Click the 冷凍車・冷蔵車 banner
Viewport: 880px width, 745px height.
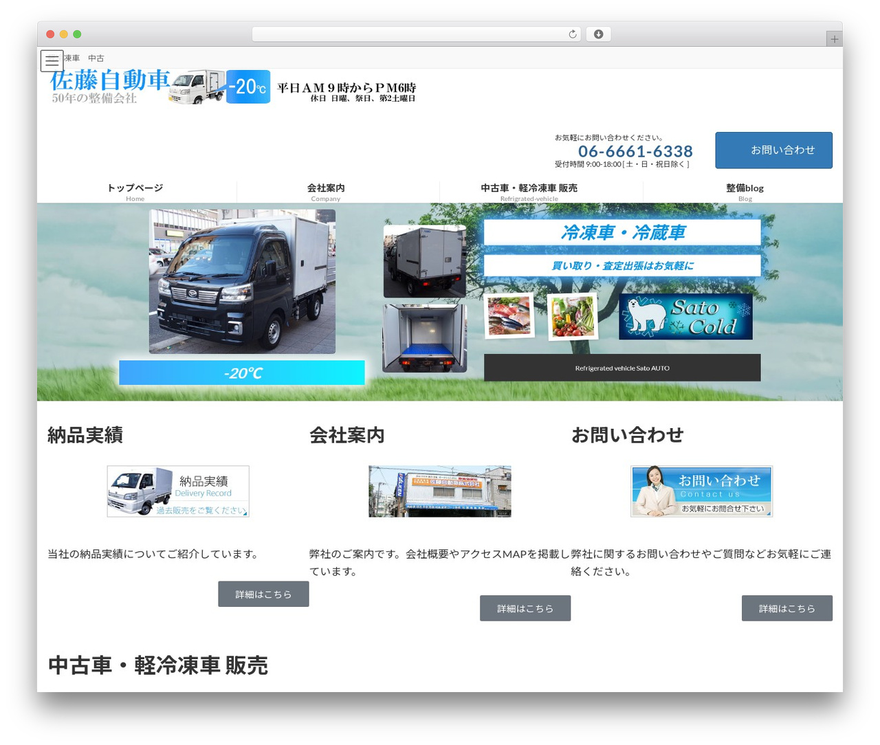tap(622, 232)
